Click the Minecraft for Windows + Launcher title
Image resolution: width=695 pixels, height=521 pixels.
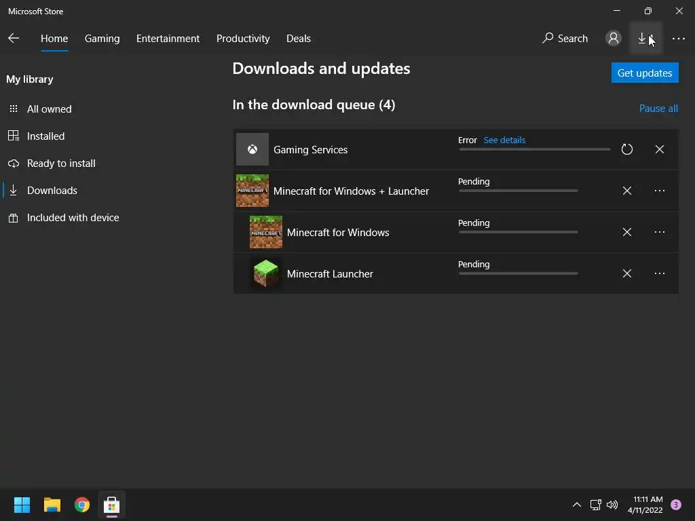click(x=351, y=191)
